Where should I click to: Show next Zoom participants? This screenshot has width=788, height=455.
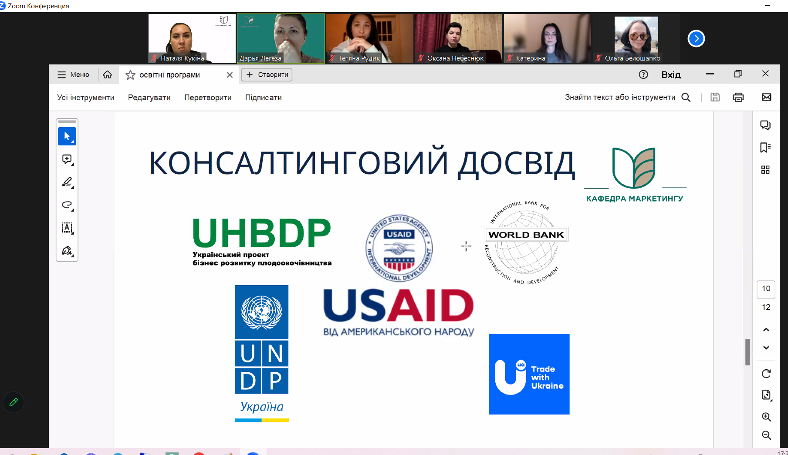pos(696,39)
